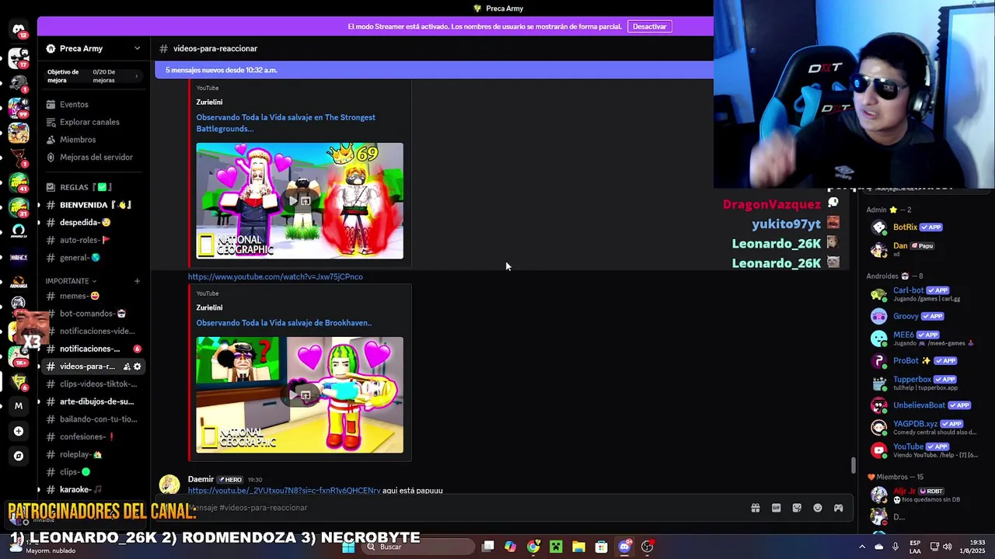The width and height of the screenshot is (995, 559).
Task: Click the volume speaker icon in system tray
Action: point(948,547)
